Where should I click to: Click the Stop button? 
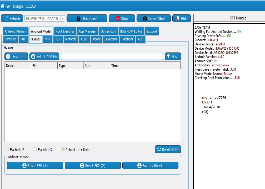pos(122,19)
